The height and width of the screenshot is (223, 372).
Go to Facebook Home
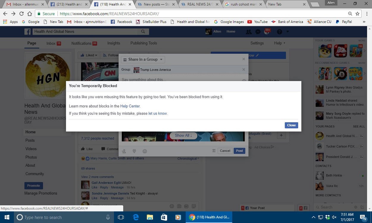pyautogui.click(x=231, y=32)
